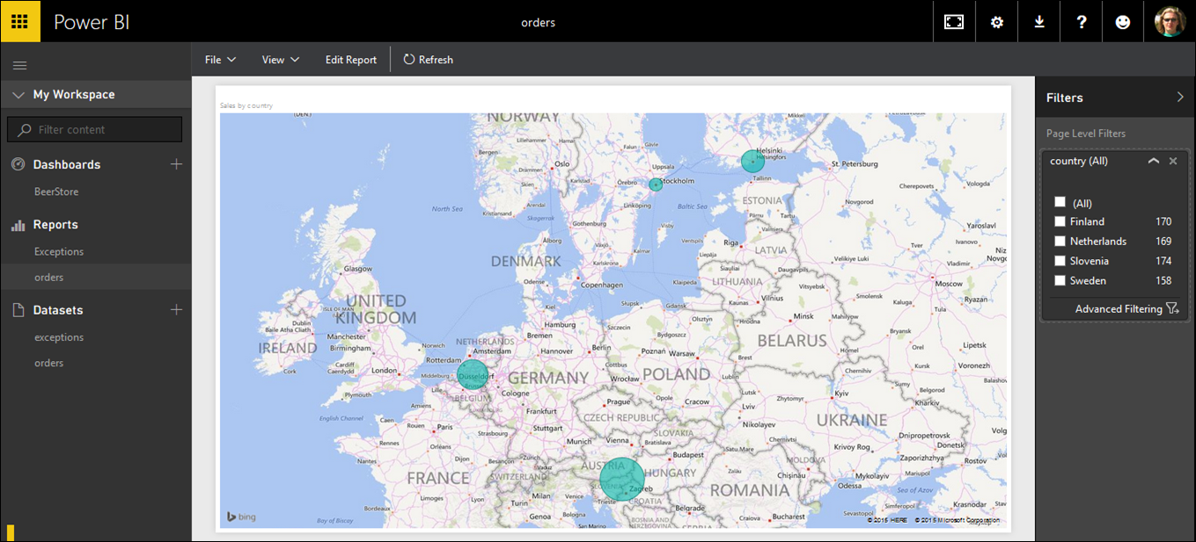Select the Finland bubble near Helsinki
Viewport: 1196px width, 542px height.
coord(752,161)
